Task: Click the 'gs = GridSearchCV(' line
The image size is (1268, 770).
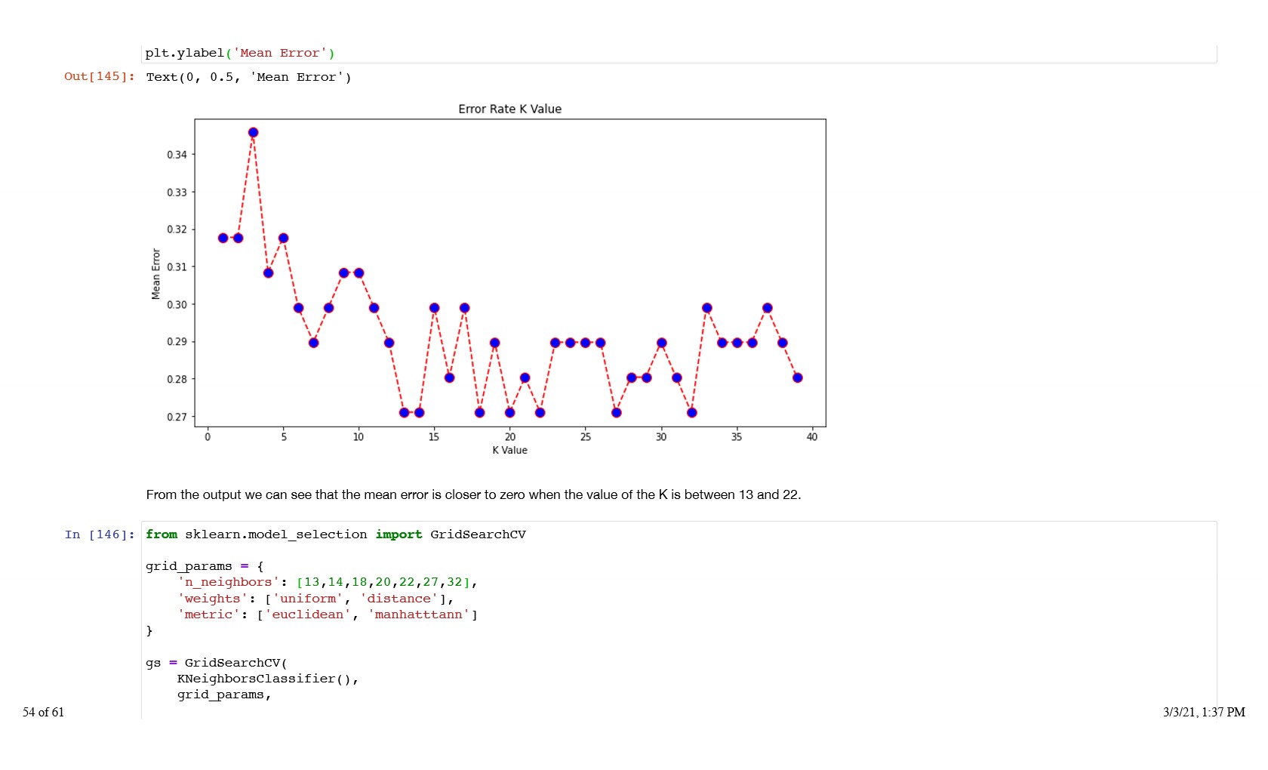Action: (216, 663)
